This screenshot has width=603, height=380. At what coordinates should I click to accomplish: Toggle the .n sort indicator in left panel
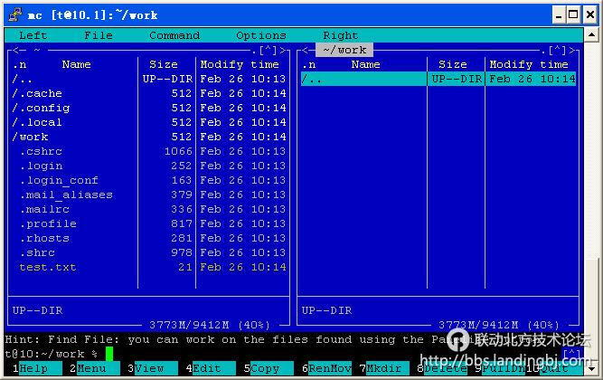click(x=20, y=64)
